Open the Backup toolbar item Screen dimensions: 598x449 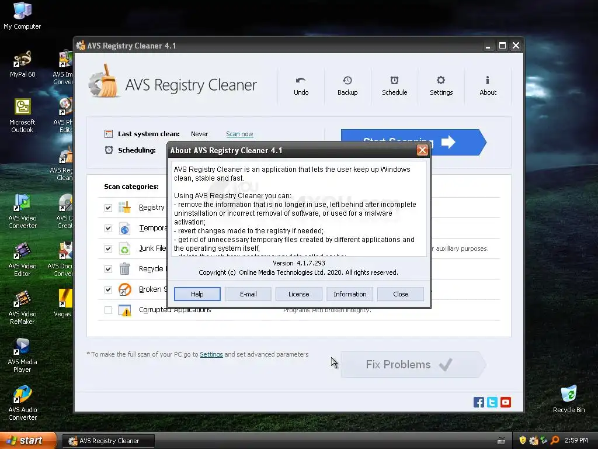[347, 86]
